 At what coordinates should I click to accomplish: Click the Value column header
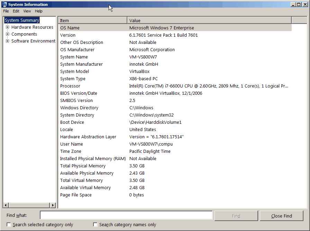(x=209, y=20)
